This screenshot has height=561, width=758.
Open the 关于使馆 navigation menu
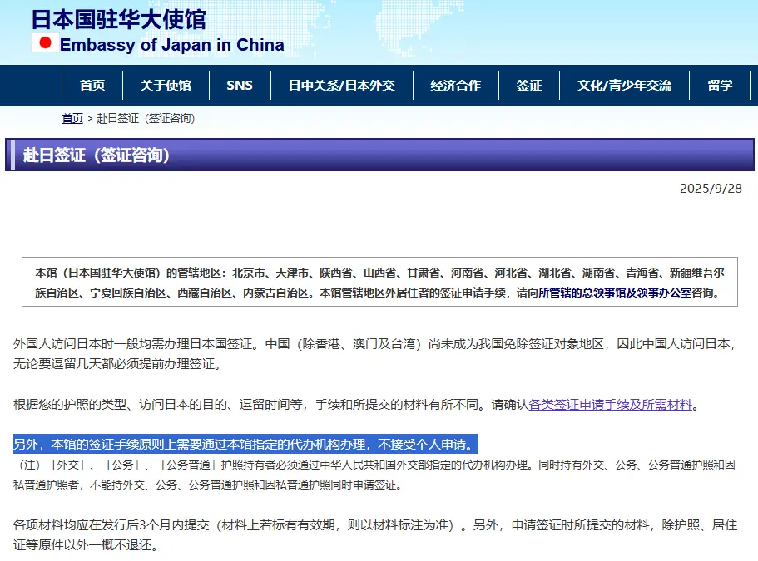[x=166, y=86]
